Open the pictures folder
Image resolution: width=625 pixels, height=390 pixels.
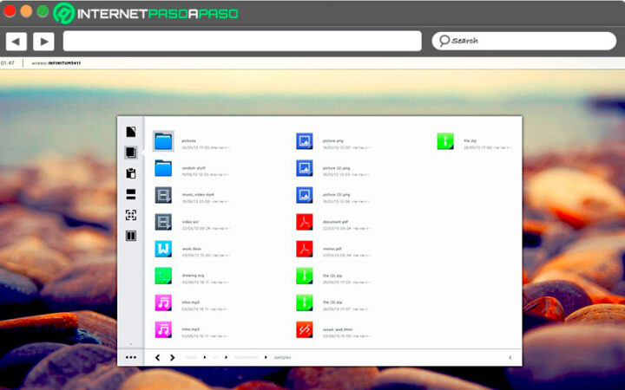click(x=163, y=141)
